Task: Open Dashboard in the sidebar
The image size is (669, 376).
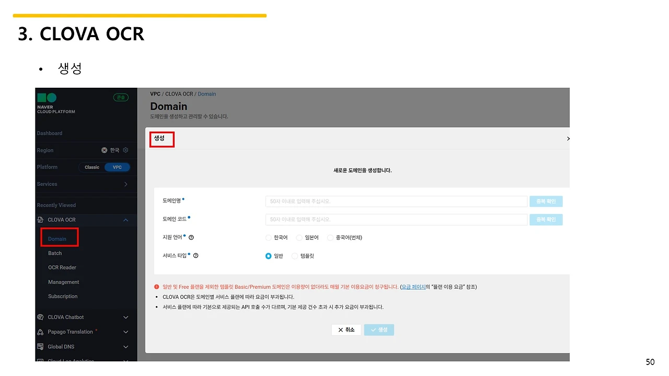Action: pyautogui.click(x=50, y=133)
